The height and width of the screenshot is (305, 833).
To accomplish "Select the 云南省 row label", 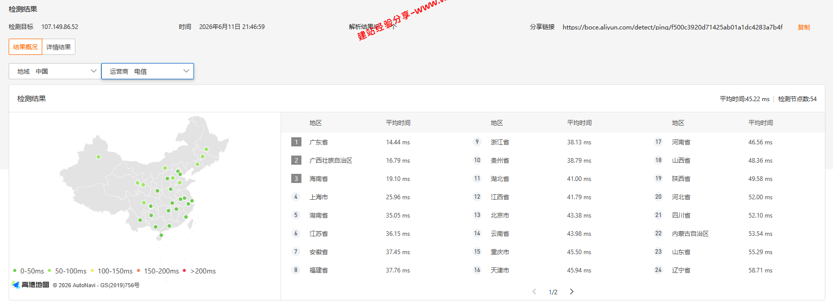I will pos(500,234).
